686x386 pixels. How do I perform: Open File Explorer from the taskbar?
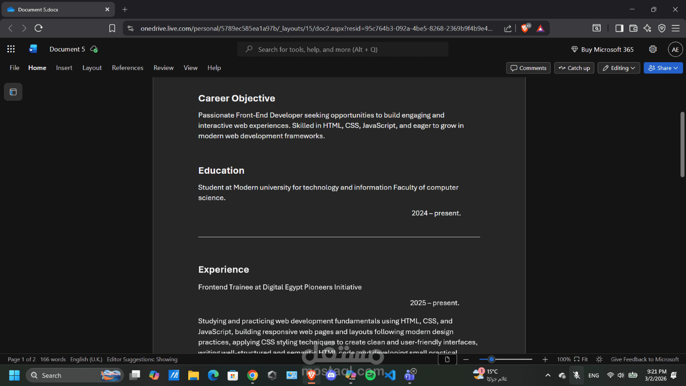coord(193,375)
